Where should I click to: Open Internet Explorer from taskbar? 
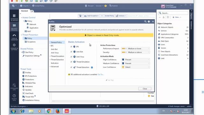22,111
